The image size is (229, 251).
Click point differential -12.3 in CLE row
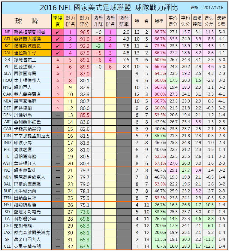pyautogui.click(x=209, y=246)
